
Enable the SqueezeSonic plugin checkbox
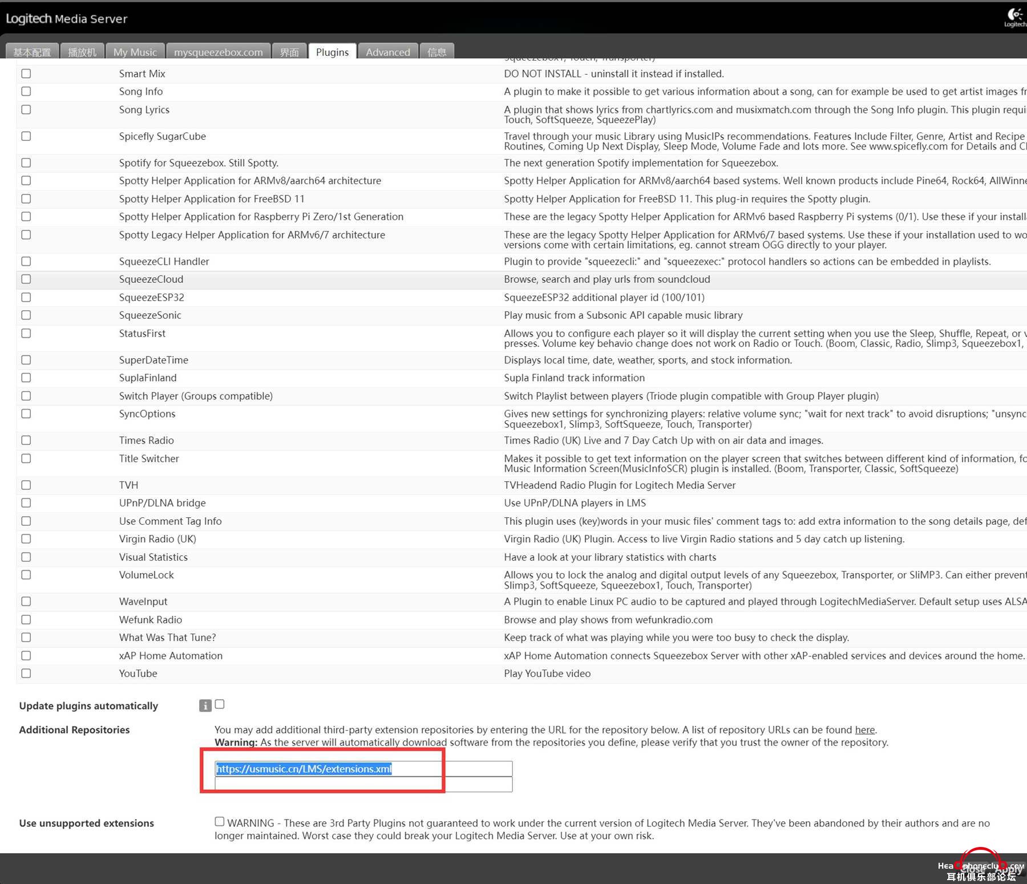(26, 315)
